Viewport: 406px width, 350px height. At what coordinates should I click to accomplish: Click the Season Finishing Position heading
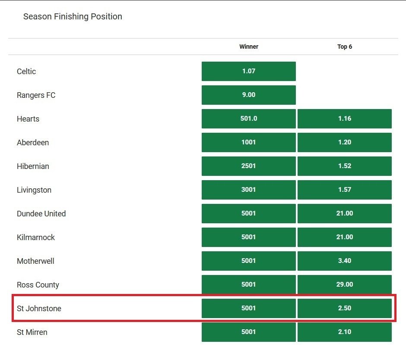tap(73, 16)
